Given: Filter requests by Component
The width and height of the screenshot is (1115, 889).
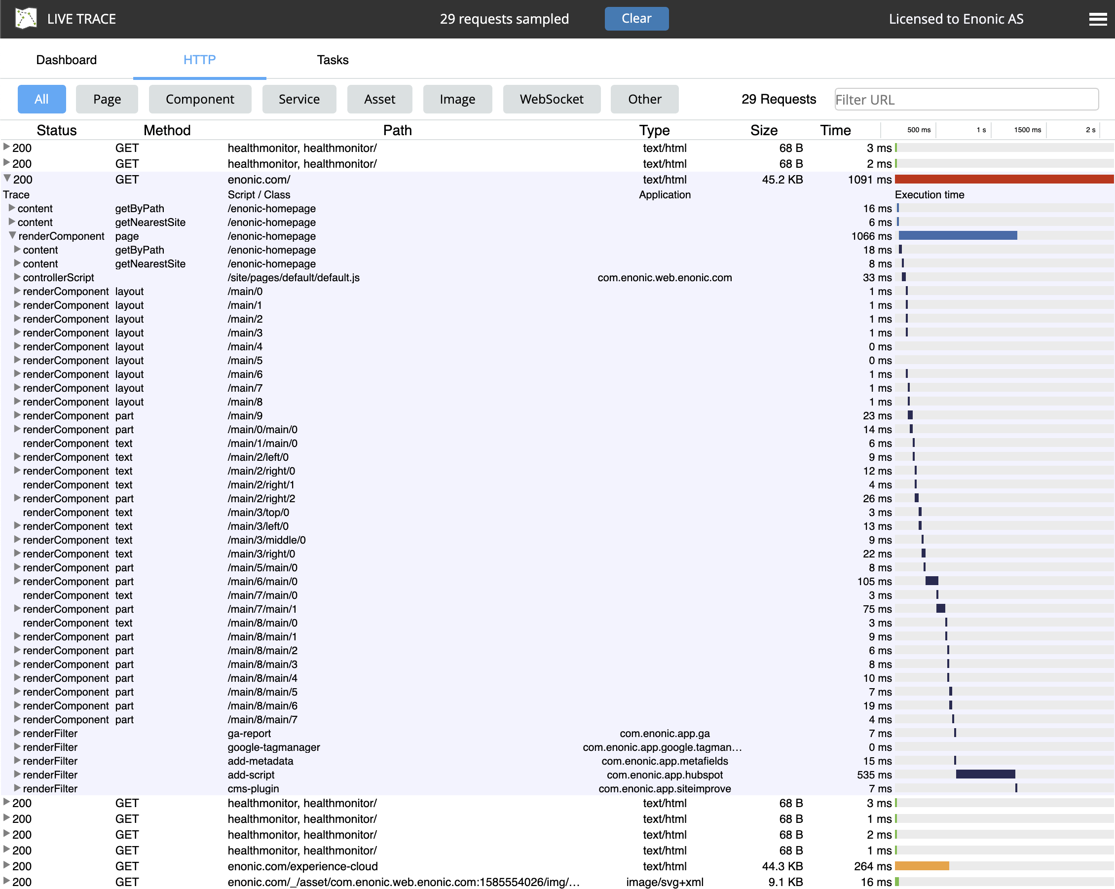Looking at the screenshot, I should 200,99.
